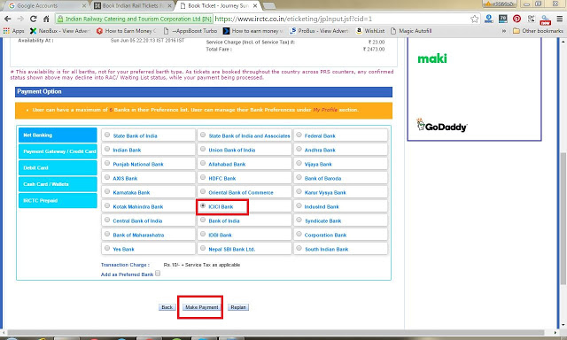Open the Other bookmarks folder

(538, 31)
